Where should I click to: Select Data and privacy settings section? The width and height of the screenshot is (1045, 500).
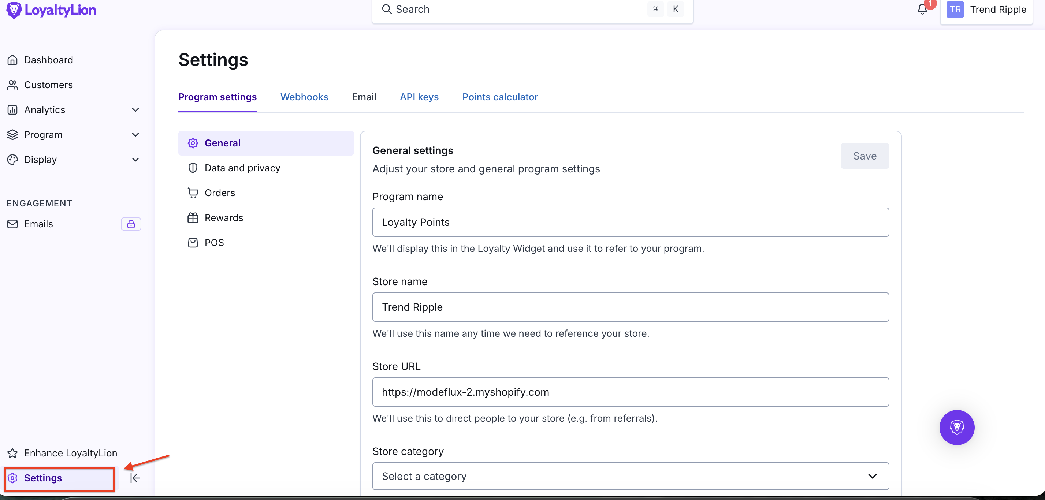242,168
